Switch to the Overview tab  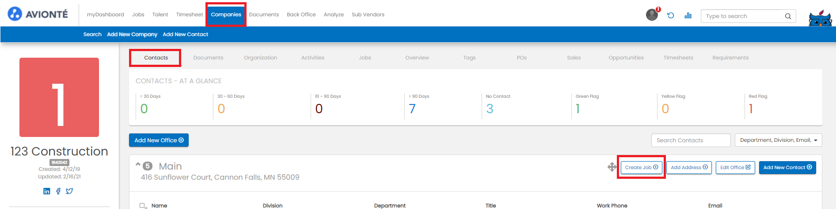pyautogui.click(x=417, y=58)
